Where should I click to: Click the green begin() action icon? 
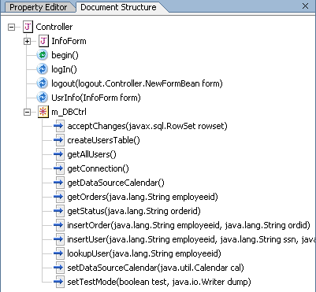tap(42, 55)
